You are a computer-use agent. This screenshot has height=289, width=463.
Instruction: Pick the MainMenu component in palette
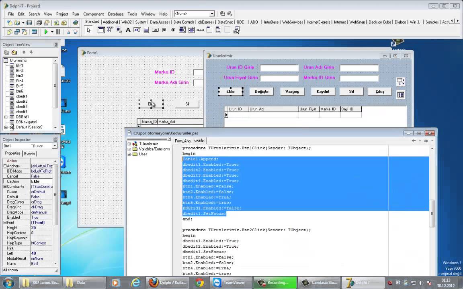(110, 30)
